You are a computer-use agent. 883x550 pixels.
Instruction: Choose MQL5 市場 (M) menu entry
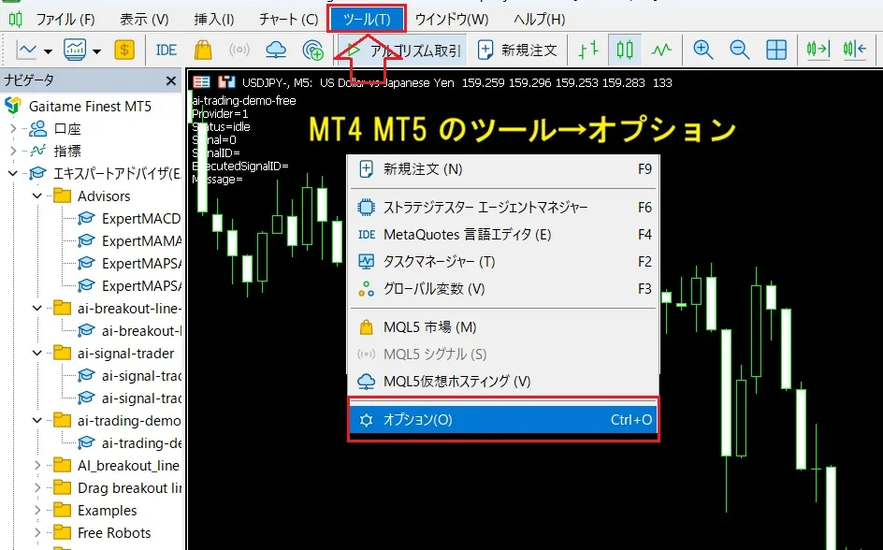503,327
